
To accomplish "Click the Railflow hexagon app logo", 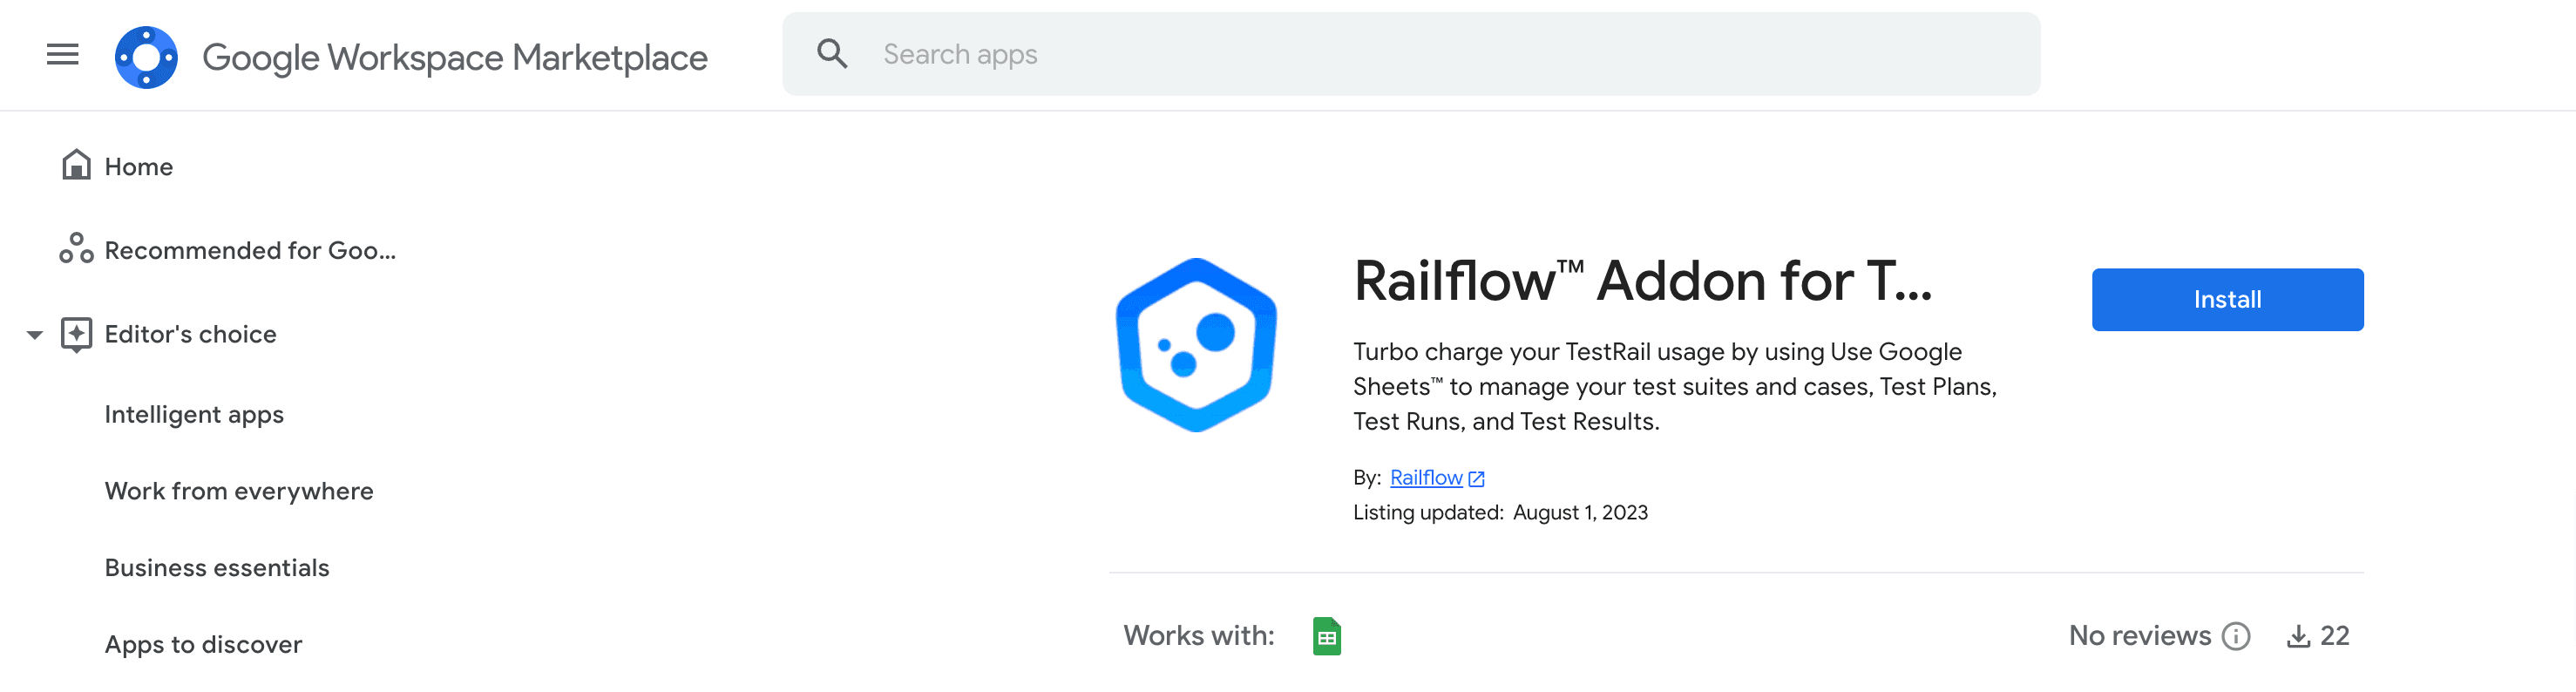I will [1196, 345].
